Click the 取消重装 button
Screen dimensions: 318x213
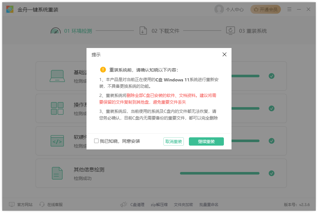(x=174, y=141)
